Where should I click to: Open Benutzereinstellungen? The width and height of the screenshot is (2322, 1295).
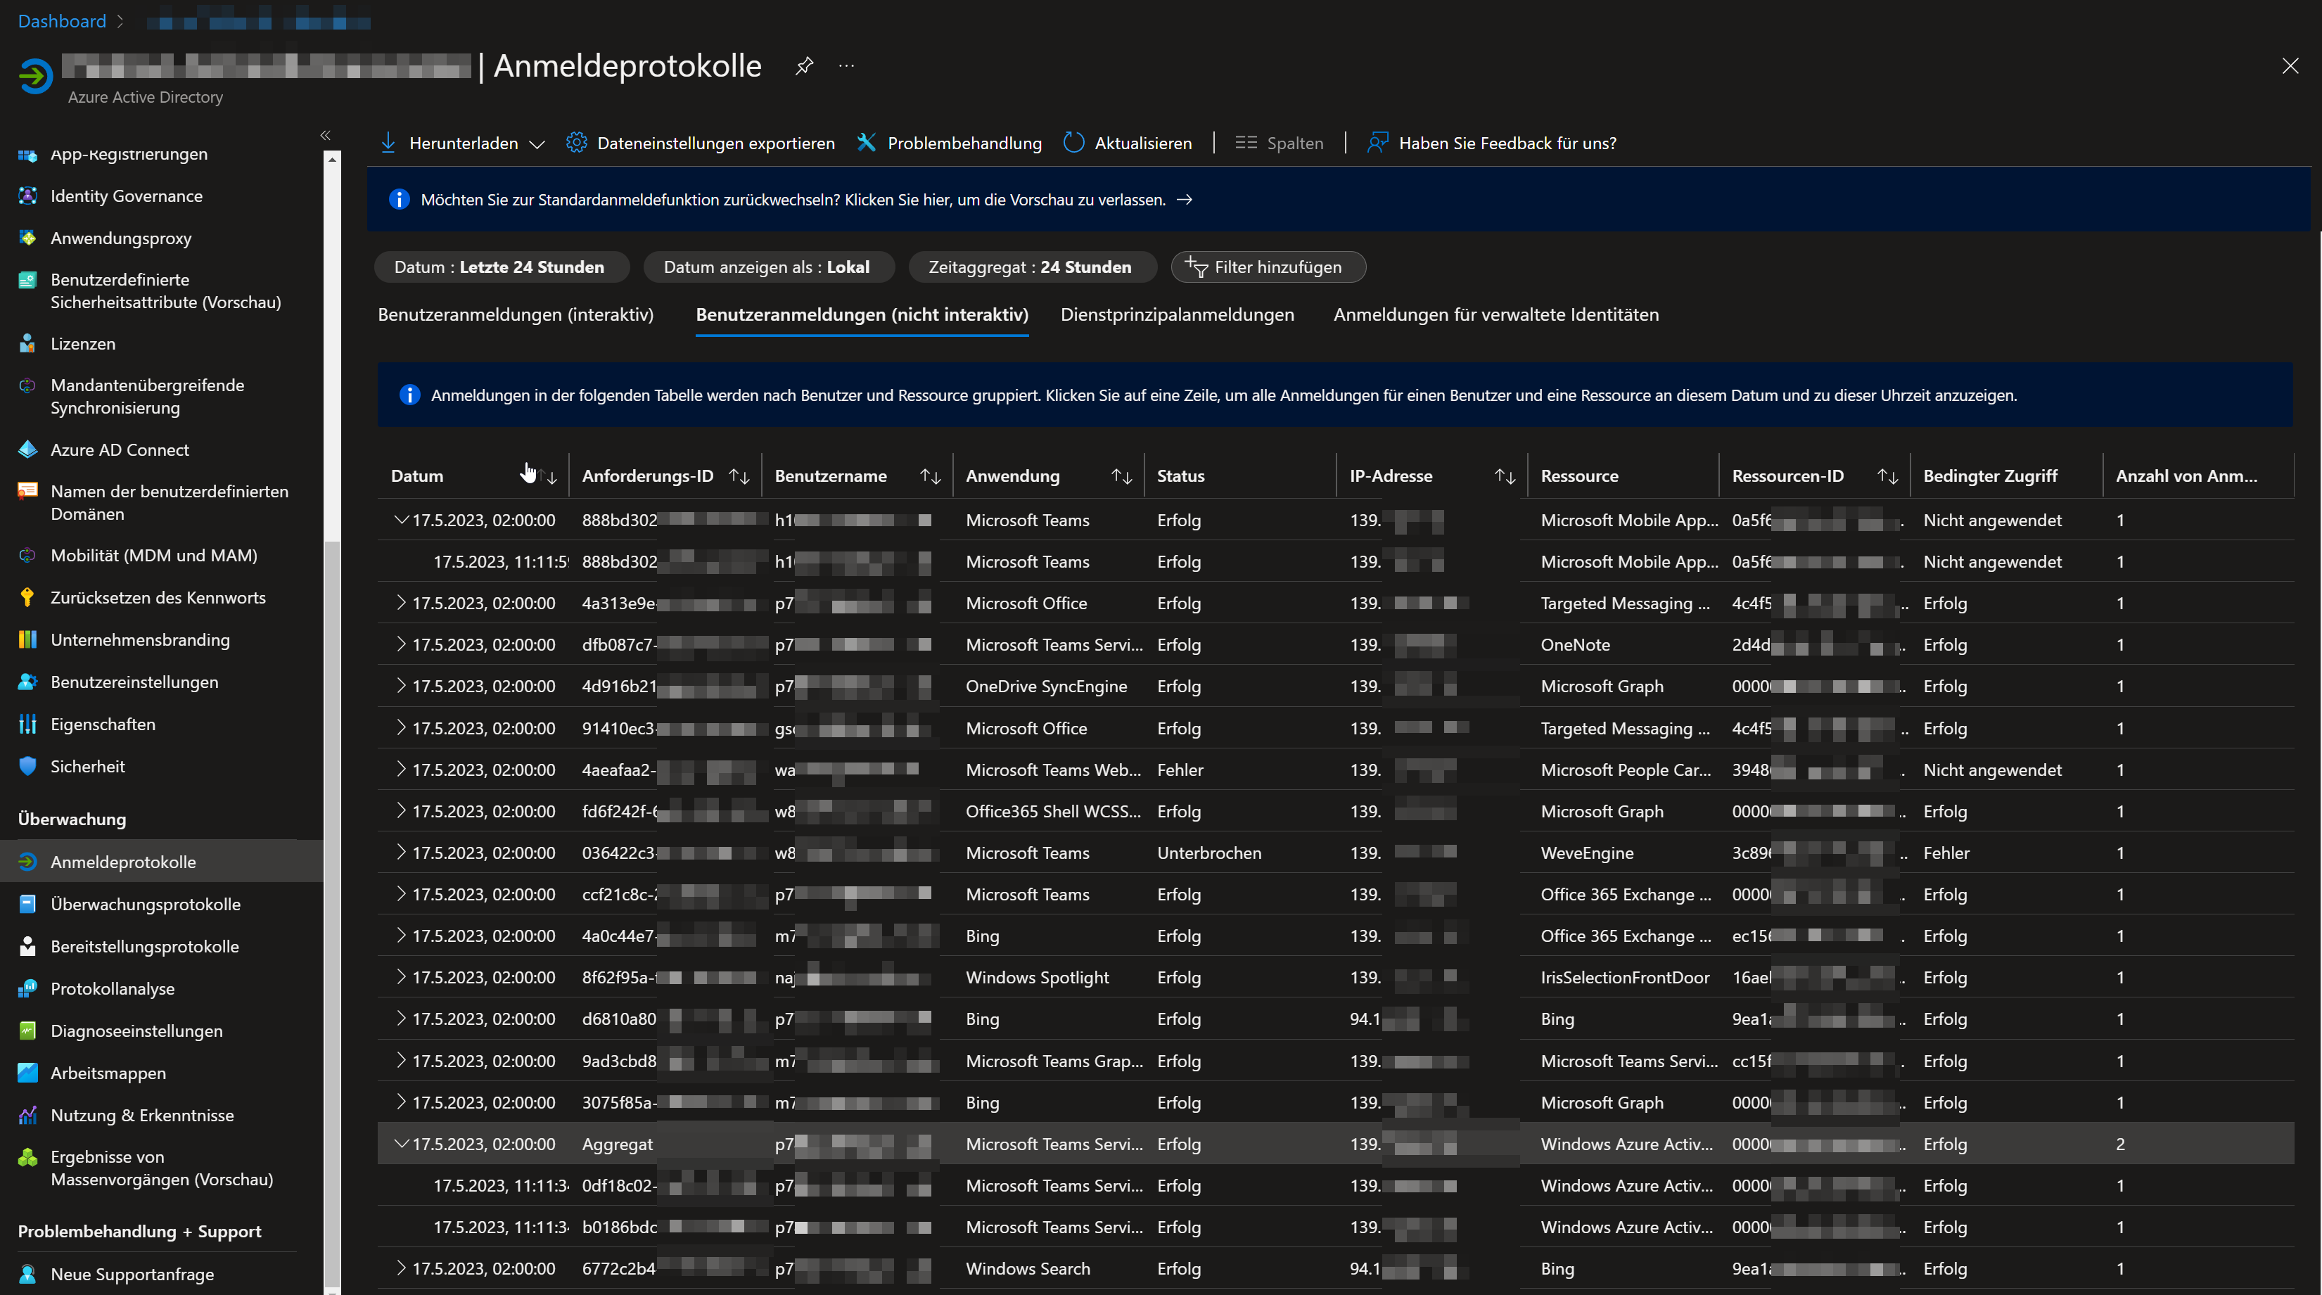(134, 682)
